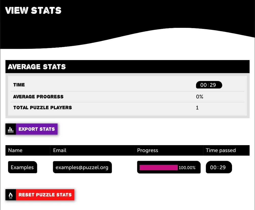Click the Time row label

19,85
